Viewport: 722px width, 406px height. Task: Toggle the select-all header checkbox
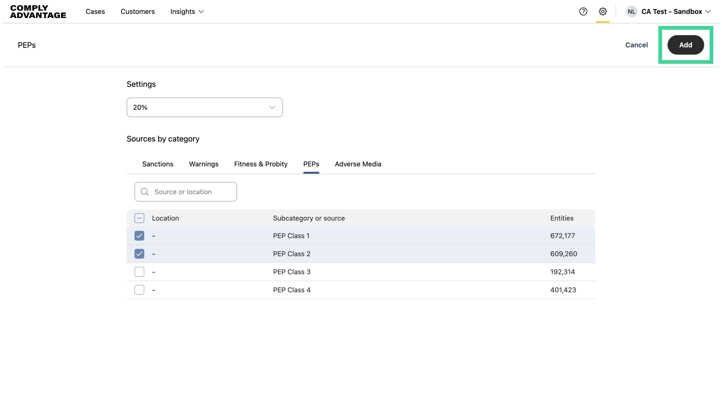pyautogui.click(x=139, y=218)
